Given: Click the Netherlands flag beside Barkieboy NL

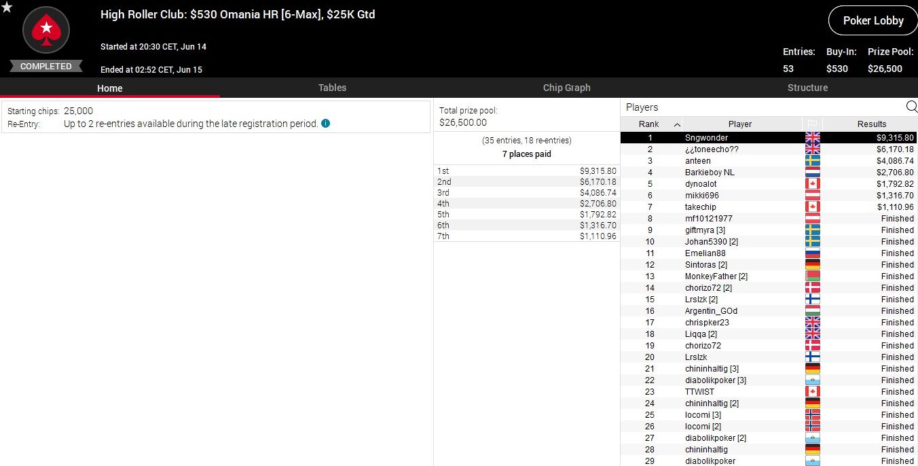Looking at the screenshot, I should click(x=812, y=173).
